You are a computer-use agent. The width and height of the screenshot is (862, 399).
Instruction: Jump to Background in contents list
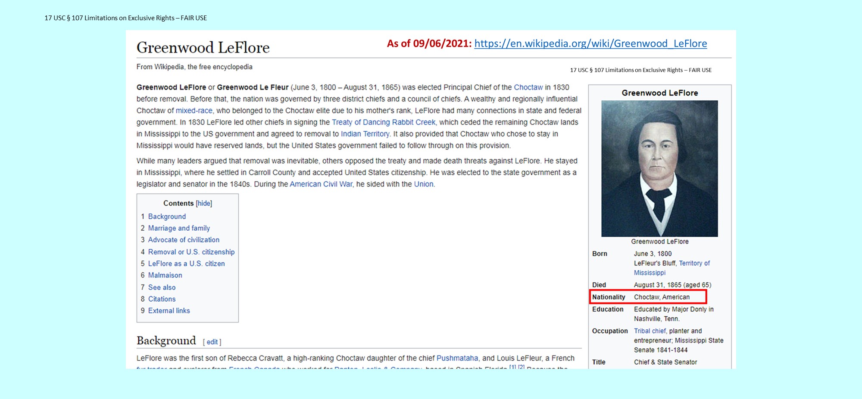(x=167, y=217)
